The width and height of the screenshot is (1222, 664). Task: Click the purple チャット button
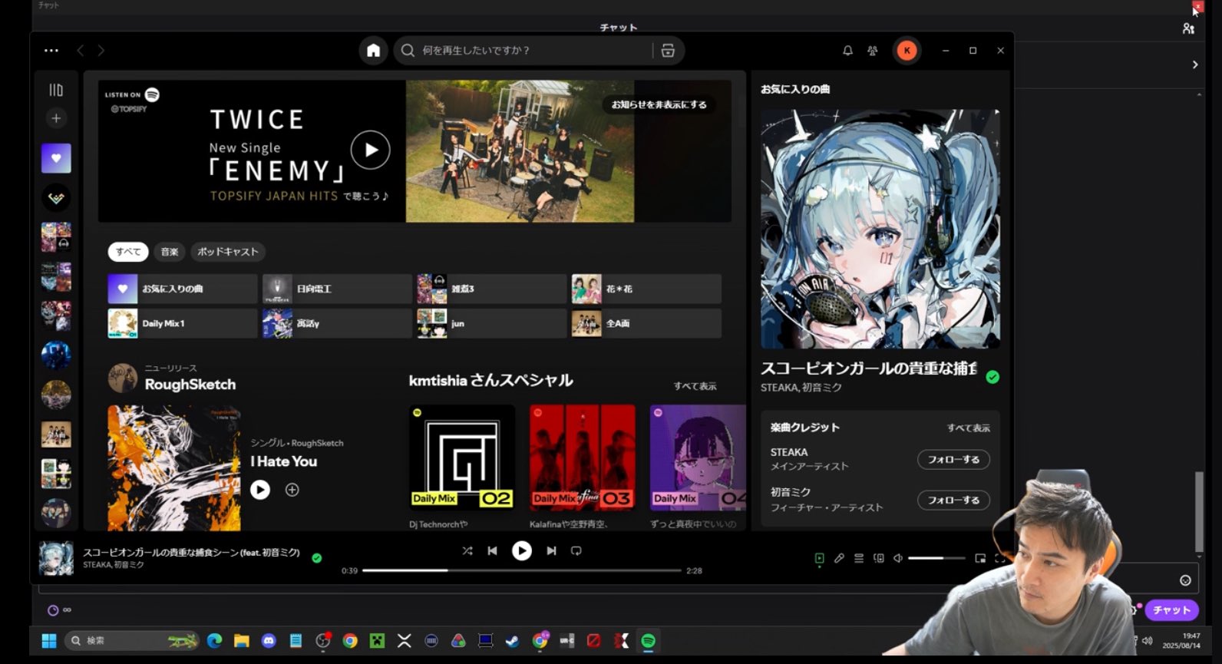1171,609
